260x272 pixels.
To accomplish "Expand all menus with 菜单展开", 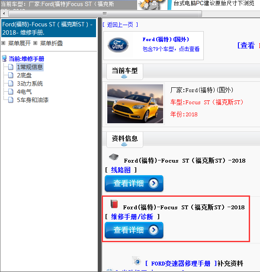I will tap(19, 43).
